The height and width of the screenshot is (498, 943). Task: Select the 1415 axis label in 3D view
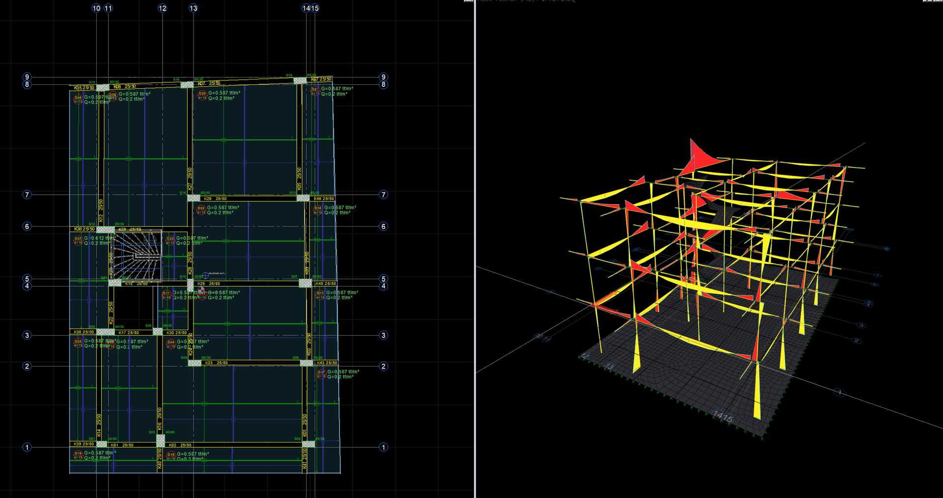click(723, 417)
